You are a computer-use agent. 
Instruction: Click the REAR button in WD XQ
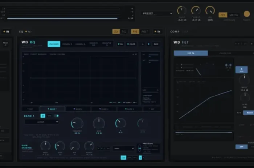click(156, 44)
